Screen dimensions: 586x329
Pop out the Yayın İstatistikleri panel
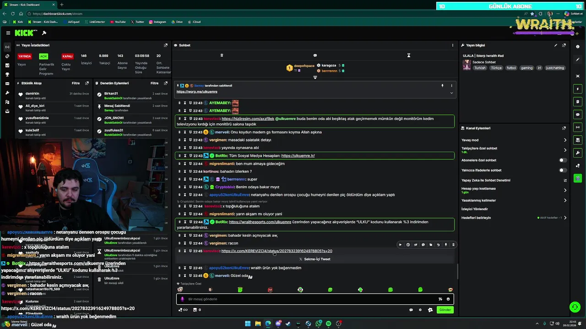coord(166,45)
